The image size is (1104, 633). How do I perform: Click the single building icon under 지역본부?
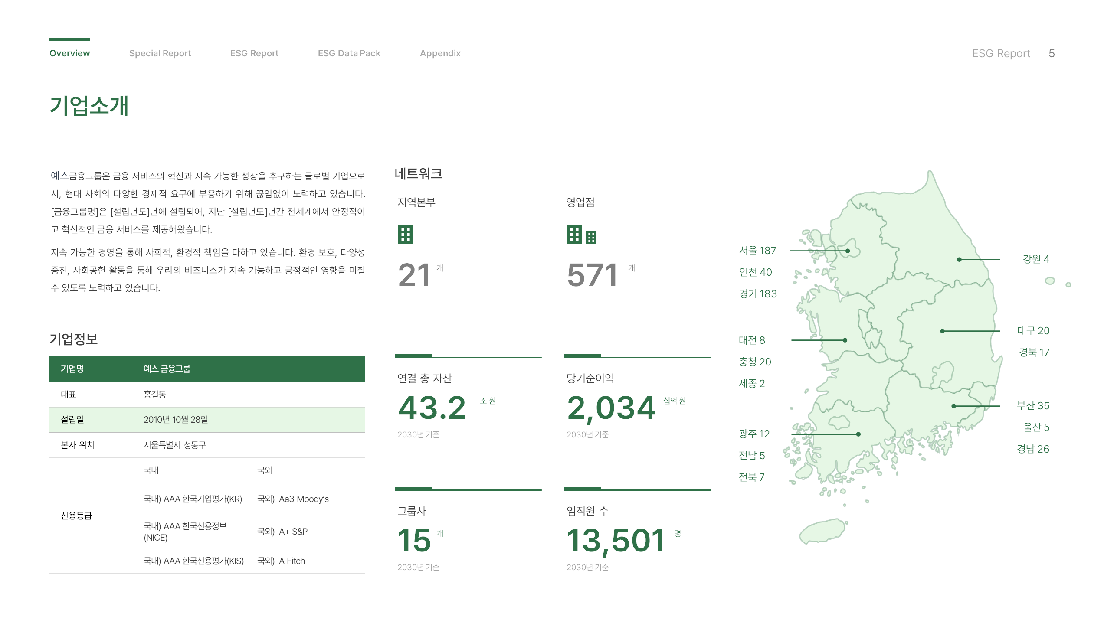(405, 235)
